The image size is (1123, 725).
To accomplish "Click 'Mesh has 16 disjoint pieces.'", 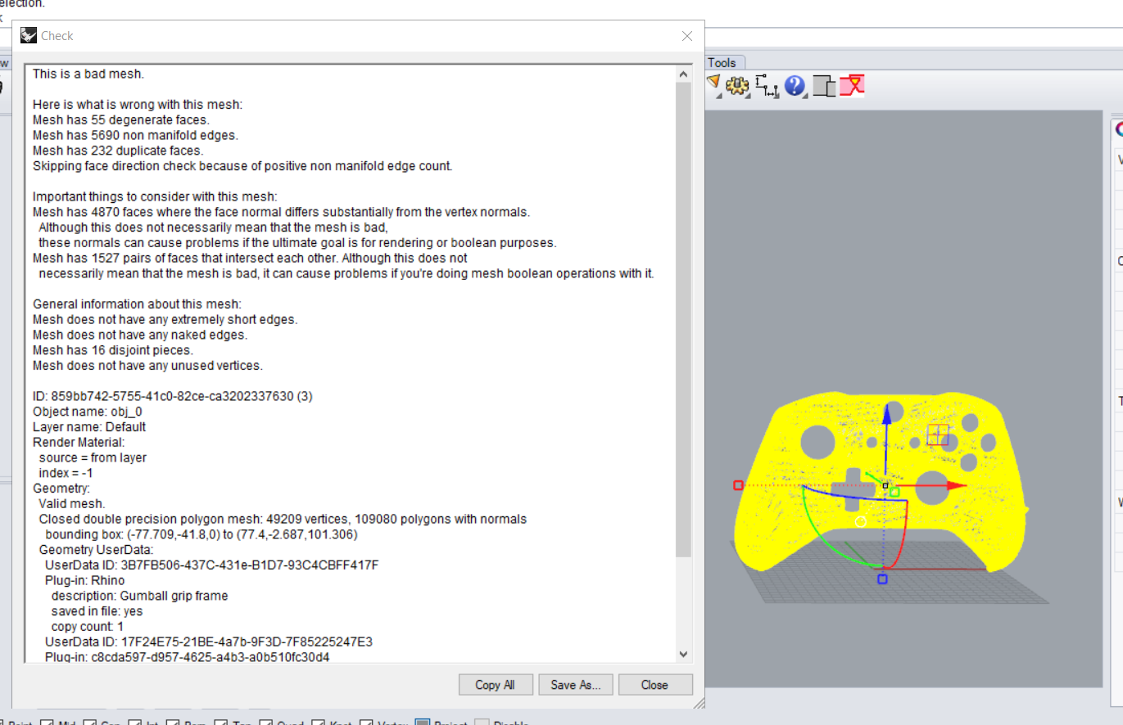I will [113, 350].
